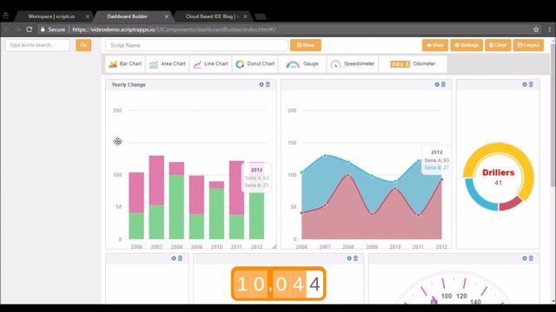Delete the area chart panel

tap(443, 85)
